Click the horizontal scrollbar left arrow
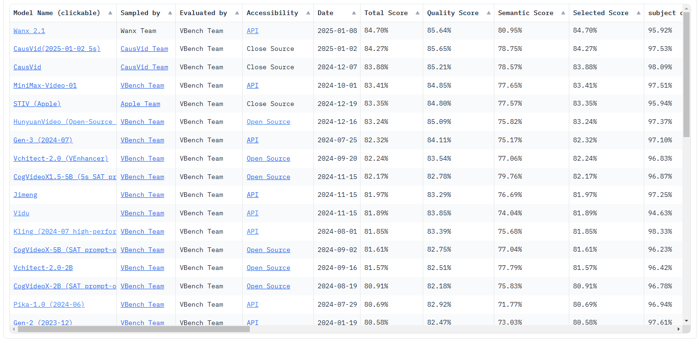The height and width of the screenshot is (342, 698). (x=14, y=329)
